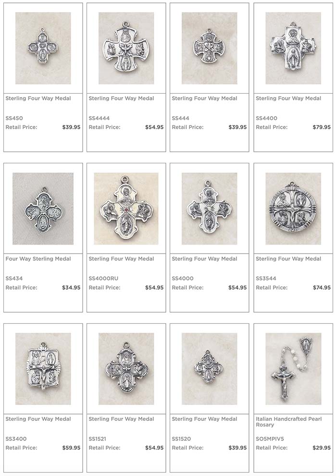View the SS4000 medal product image

click(x=209, y=208)
